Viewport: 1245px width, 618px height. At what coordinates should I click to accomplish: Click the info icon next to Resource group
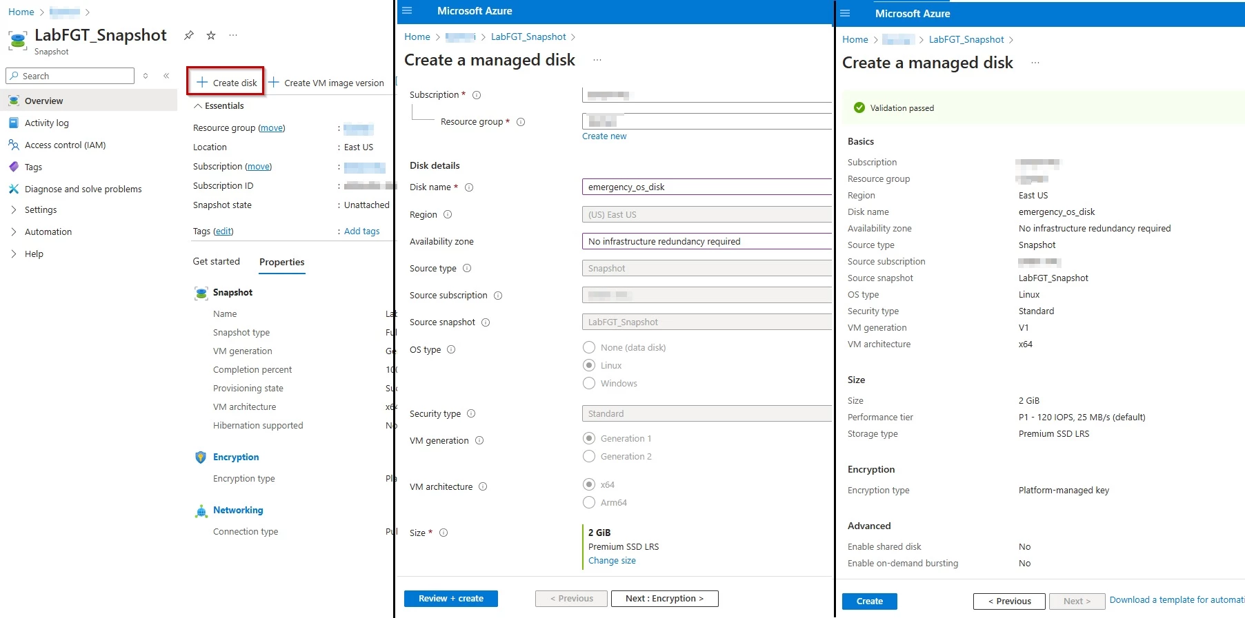click(x=521, y=122)
